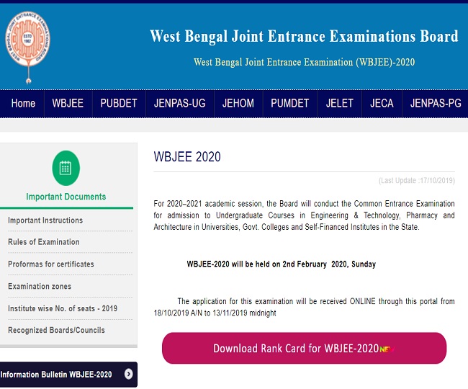Click Download Rank Card for WBJEE-2020 button
Viewport: 468px width, 389px height.
pyautogui.click(x=304, y=348)
